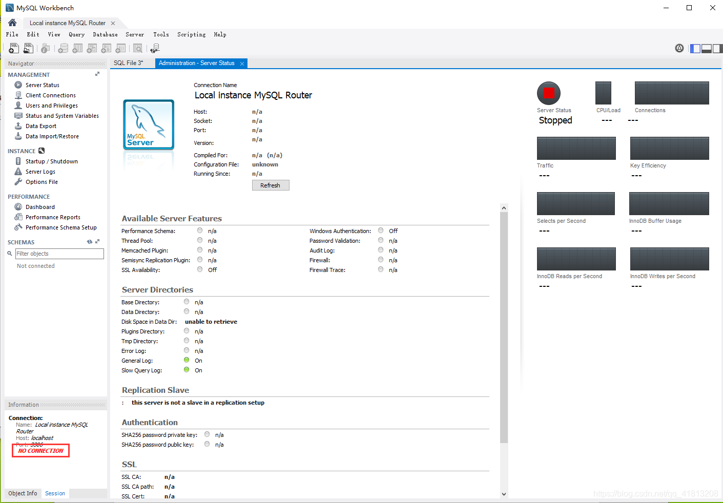Create a new stored procedure toolbar icon
Viewport: 723px width, 503px height.
coord(106,48)
